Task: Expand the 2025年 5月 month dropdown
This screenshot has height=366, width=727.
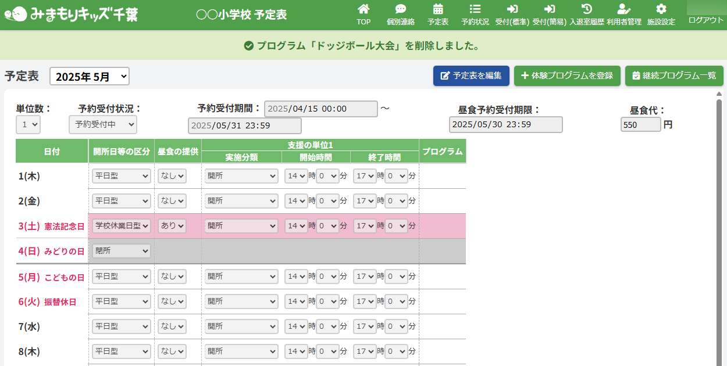Action: coord(90,76)
